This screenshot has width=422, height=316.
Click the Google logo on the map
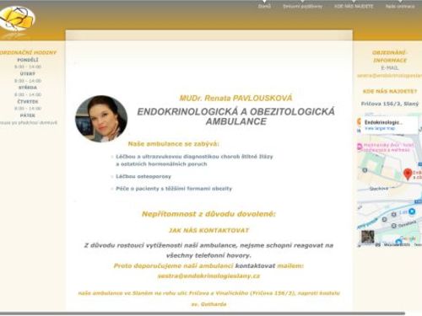tap(408, 238)
